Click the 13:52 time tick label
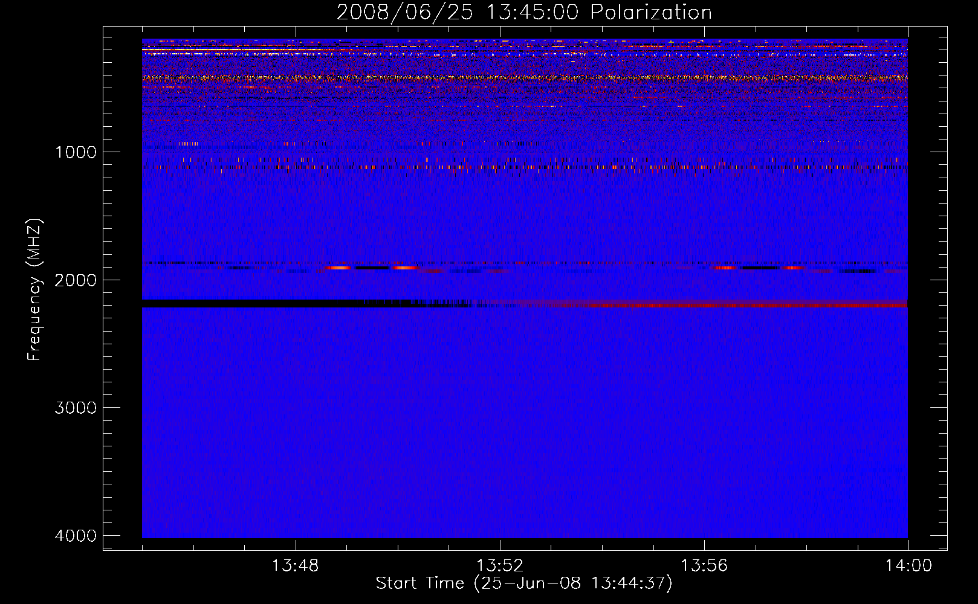Screen dimensions: 978x604 [x=499, y=566]
